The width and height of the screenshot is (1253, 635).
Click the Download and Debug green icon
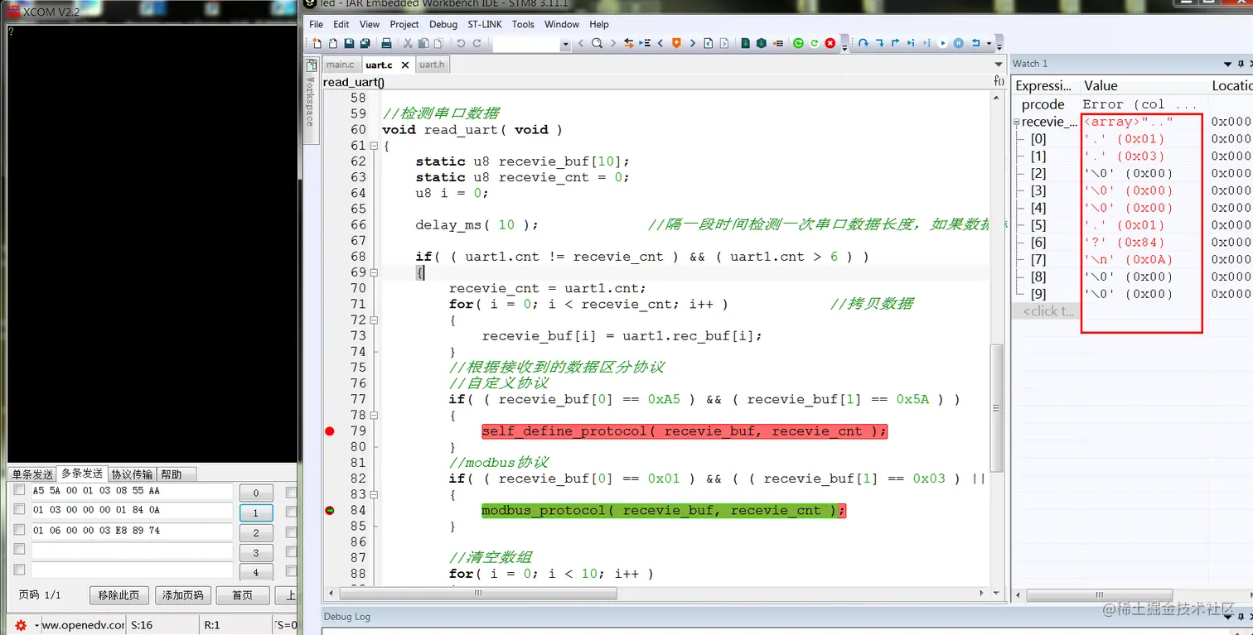798,43
